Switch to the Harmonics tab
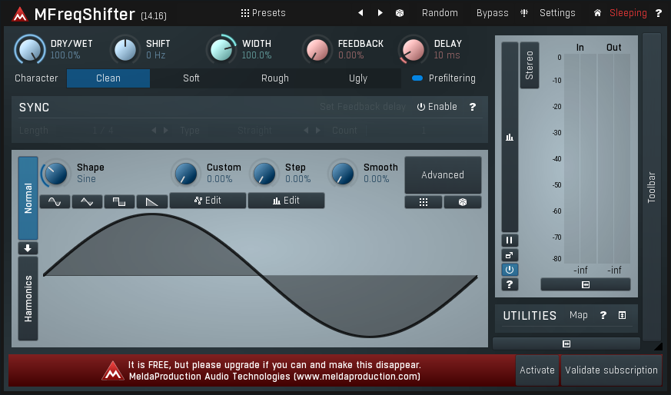Image resolution: width=671 pixels, height=395 pixels. pos(28,298)
